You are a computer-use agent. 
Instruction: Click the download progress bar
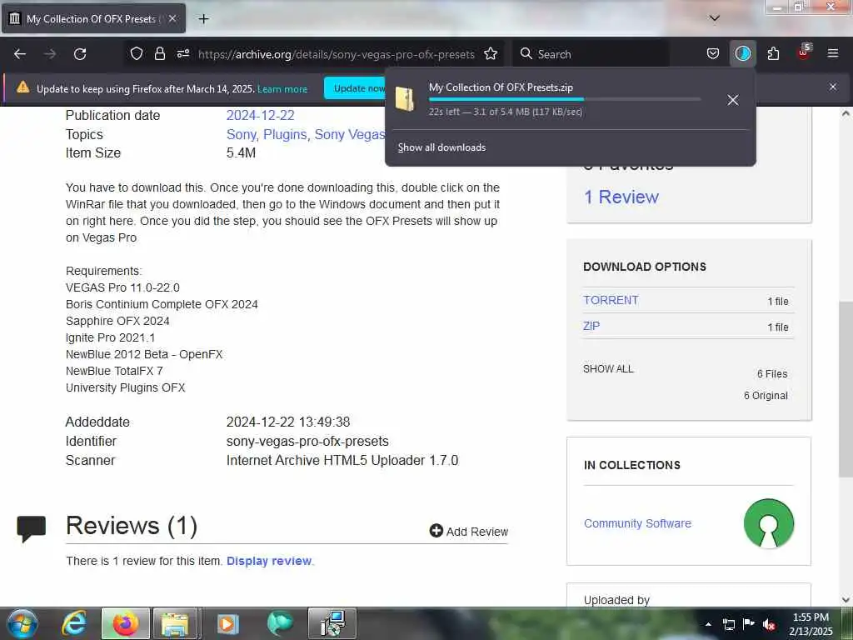565,100
